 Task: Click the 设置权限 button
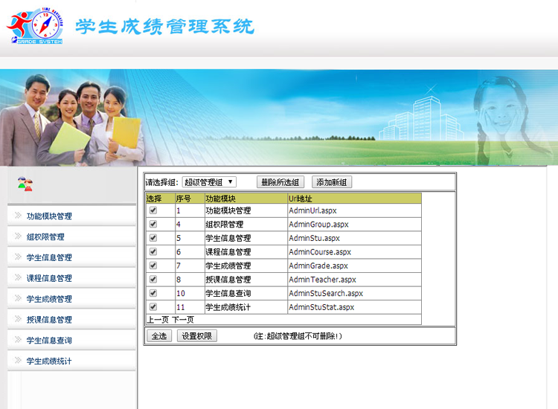pos(197,335)
